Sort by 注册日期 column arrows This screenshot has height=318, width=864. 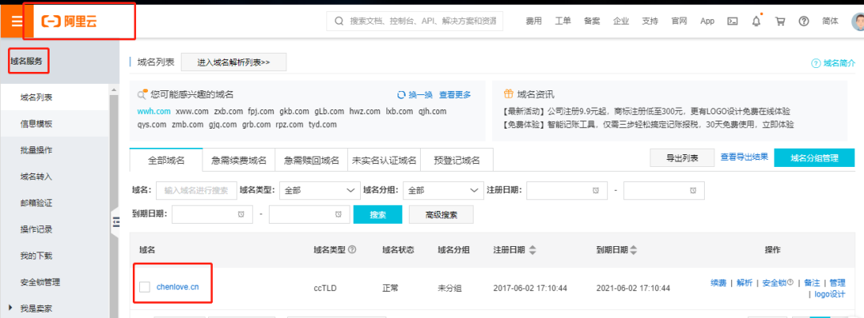532,250
